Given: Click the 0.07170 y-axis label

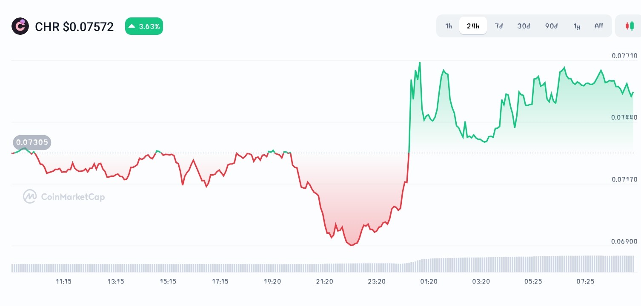Looking at the screenshot, I should [x=624, y=180].
